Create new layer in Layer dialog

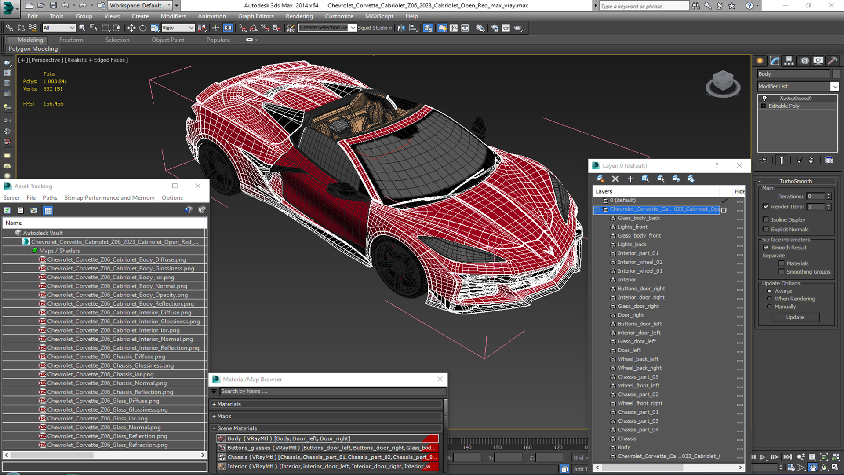pos(600,179)
